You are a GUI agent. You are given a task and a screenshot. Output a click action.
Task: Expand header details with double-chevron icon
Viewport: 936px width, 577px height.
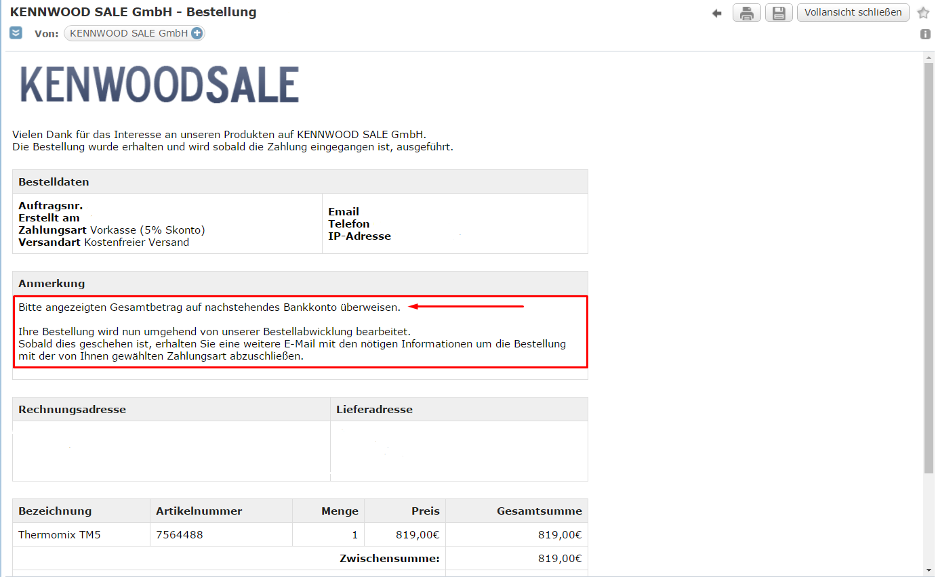pos(16,33)
